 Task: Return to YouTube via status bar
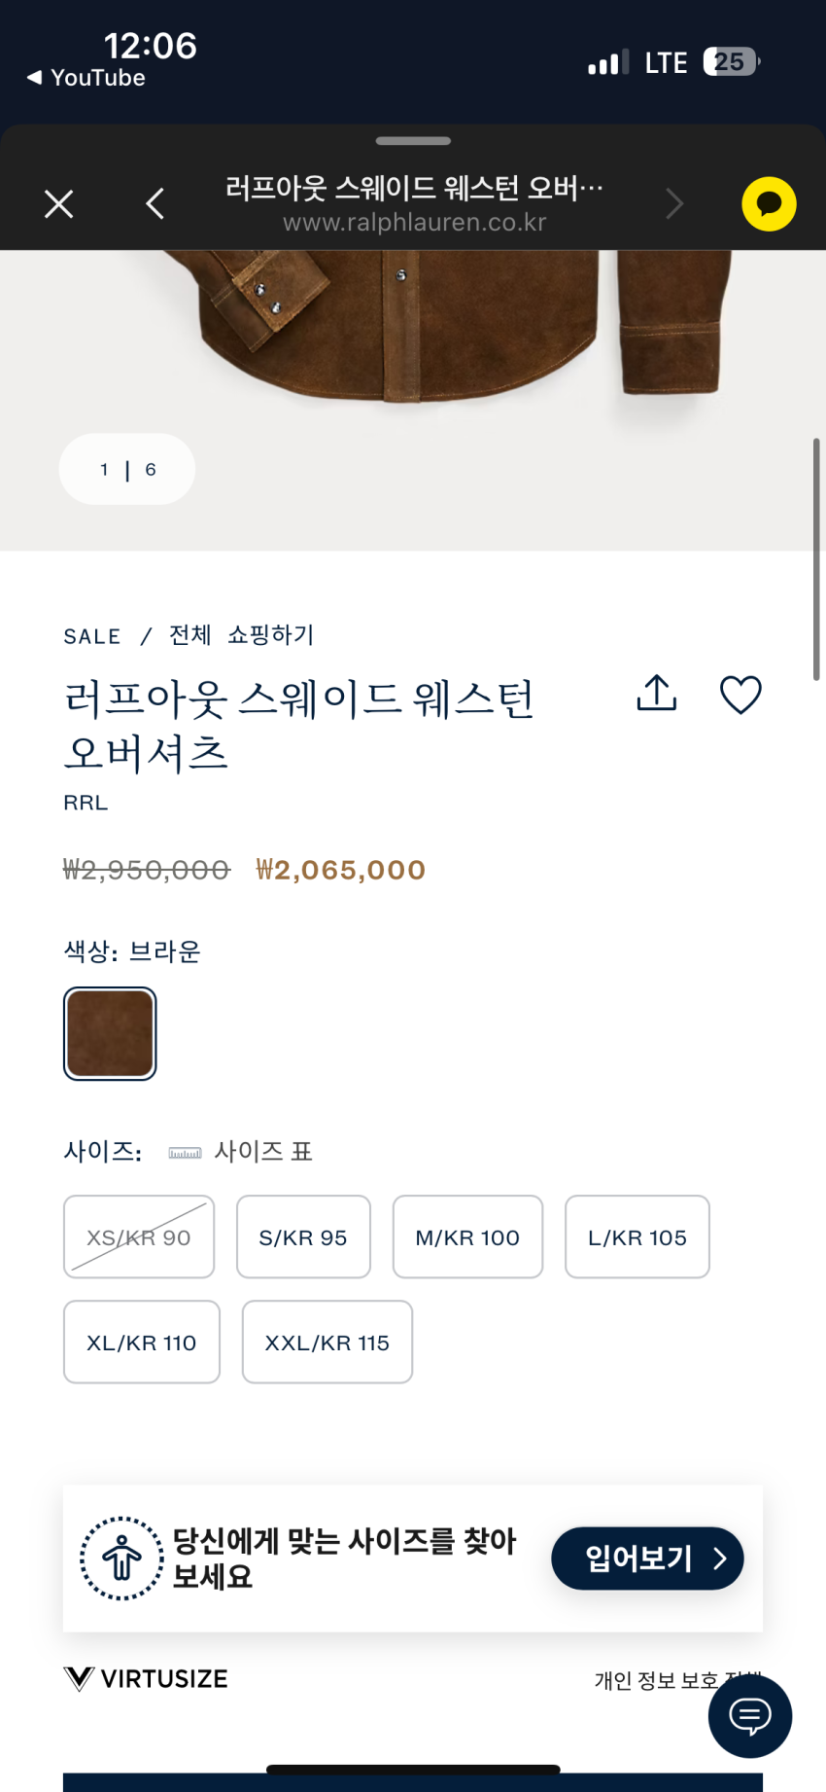pyautogui.click(x=86, y=78)
